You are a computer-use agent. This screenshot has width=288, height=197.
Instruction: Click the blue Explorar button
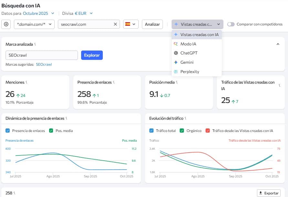pyautogui.click(x=92, y=55)
